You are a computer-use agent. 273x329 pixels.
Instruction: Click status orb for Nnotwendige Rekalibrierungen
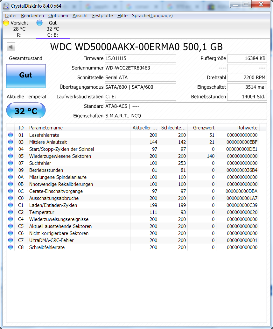(x=10, y=184)
